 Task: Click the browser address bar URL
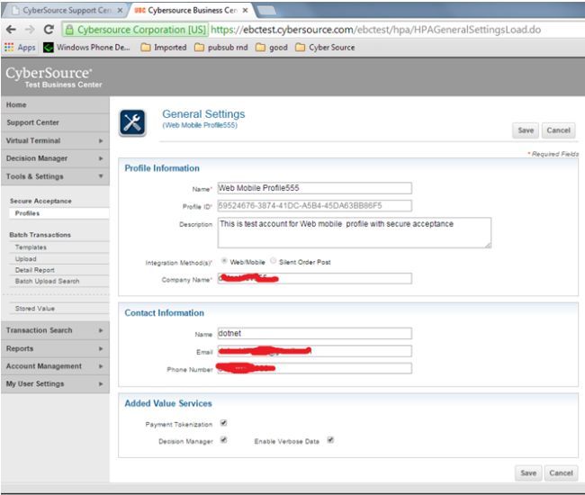coord(375,30)
